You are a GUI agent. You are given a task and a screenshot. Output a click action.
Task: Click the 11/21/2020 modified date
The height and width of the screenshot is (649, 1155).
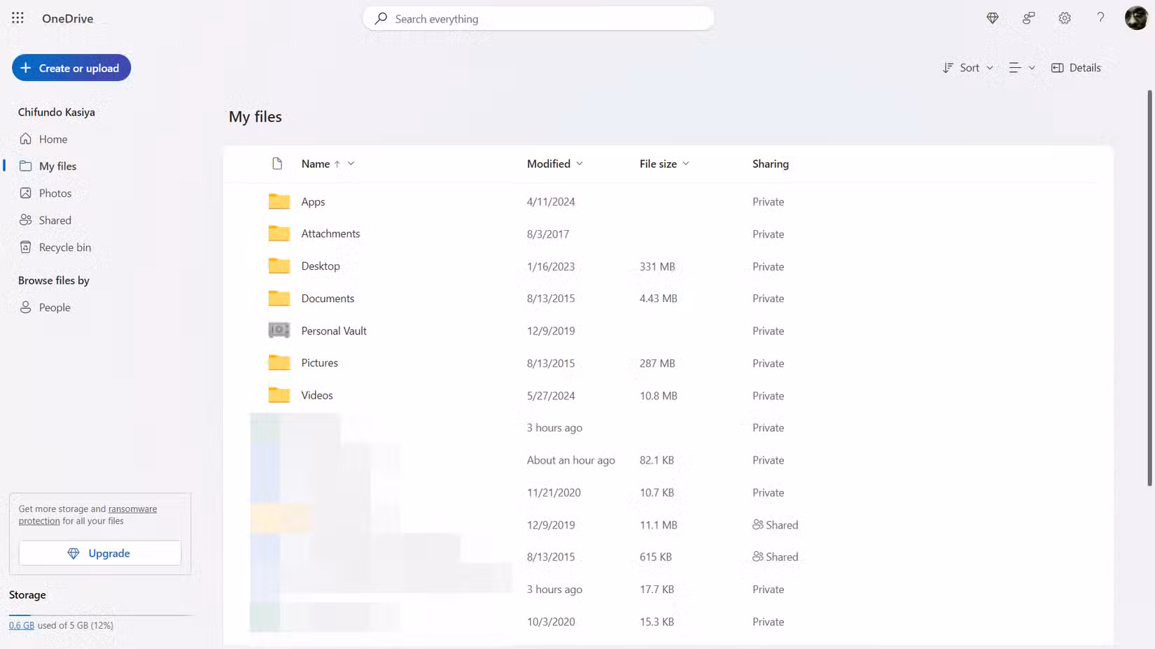[x=554, y=492]
